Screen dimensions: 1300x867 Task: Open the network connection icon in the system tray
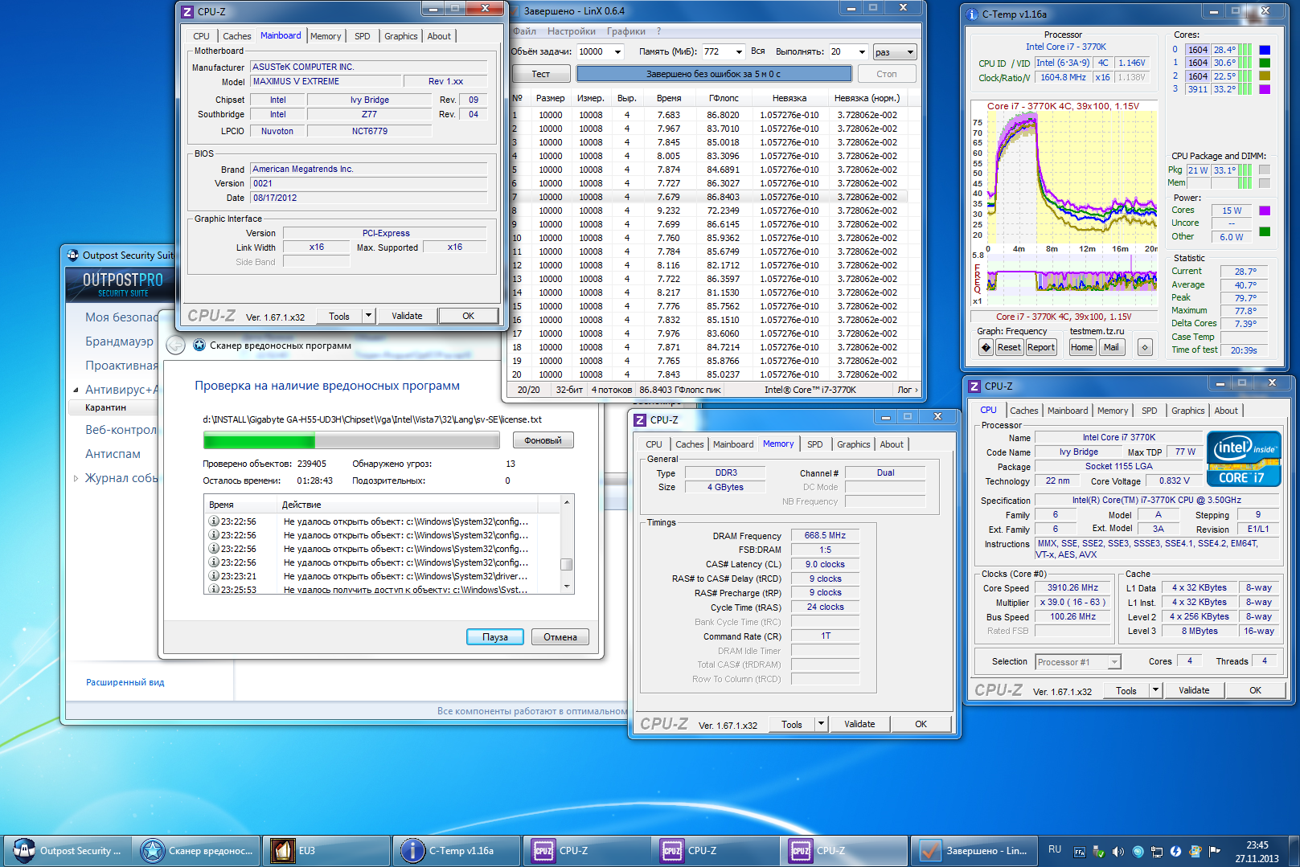tap(1157, 851)
